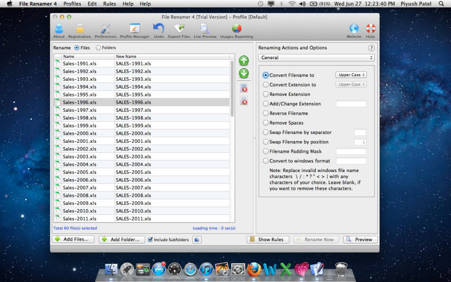Click the small icon button beside Include Subfolders
The width and height of the screenshot is (451, 282).
[x=197, y=240]
